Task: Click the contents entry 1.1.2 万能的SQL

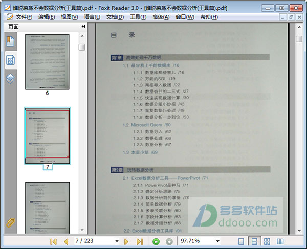Action: tap(154, 79)
